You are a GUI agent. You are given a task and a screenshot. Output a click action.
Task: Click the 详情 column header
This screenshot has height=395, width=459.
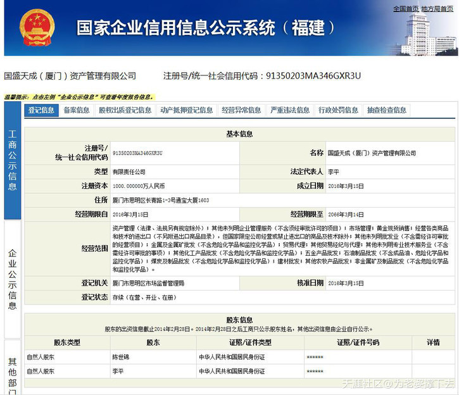pos(433,342)
